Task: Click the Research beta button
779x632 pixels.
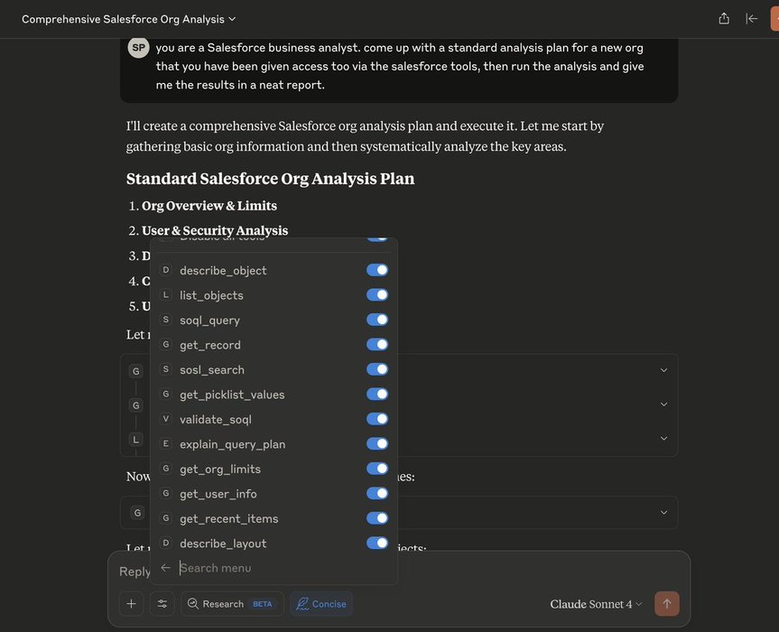Action: coord(232,604)
